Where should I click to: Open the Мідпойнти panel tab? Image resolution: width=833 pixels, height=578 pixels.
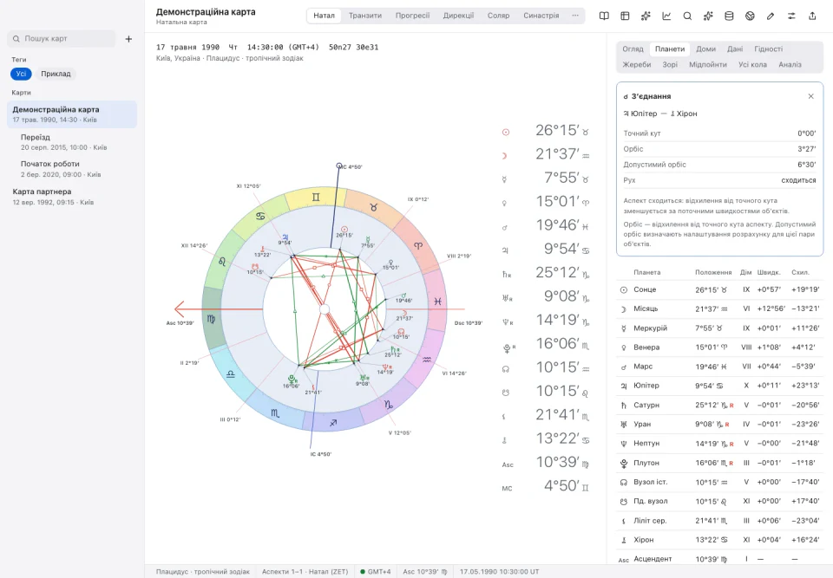pyautogui.click(x=708, y=65)
